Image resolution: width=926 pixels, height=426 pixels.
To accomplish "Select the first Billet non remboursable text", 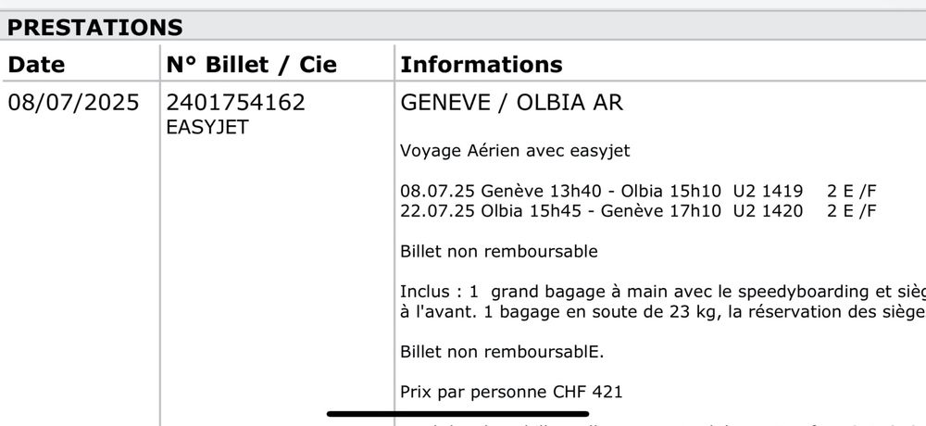I will point(499,252).
